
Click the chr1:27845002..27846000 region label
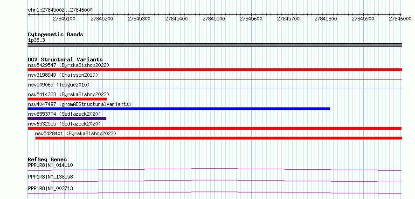(60, 10)
